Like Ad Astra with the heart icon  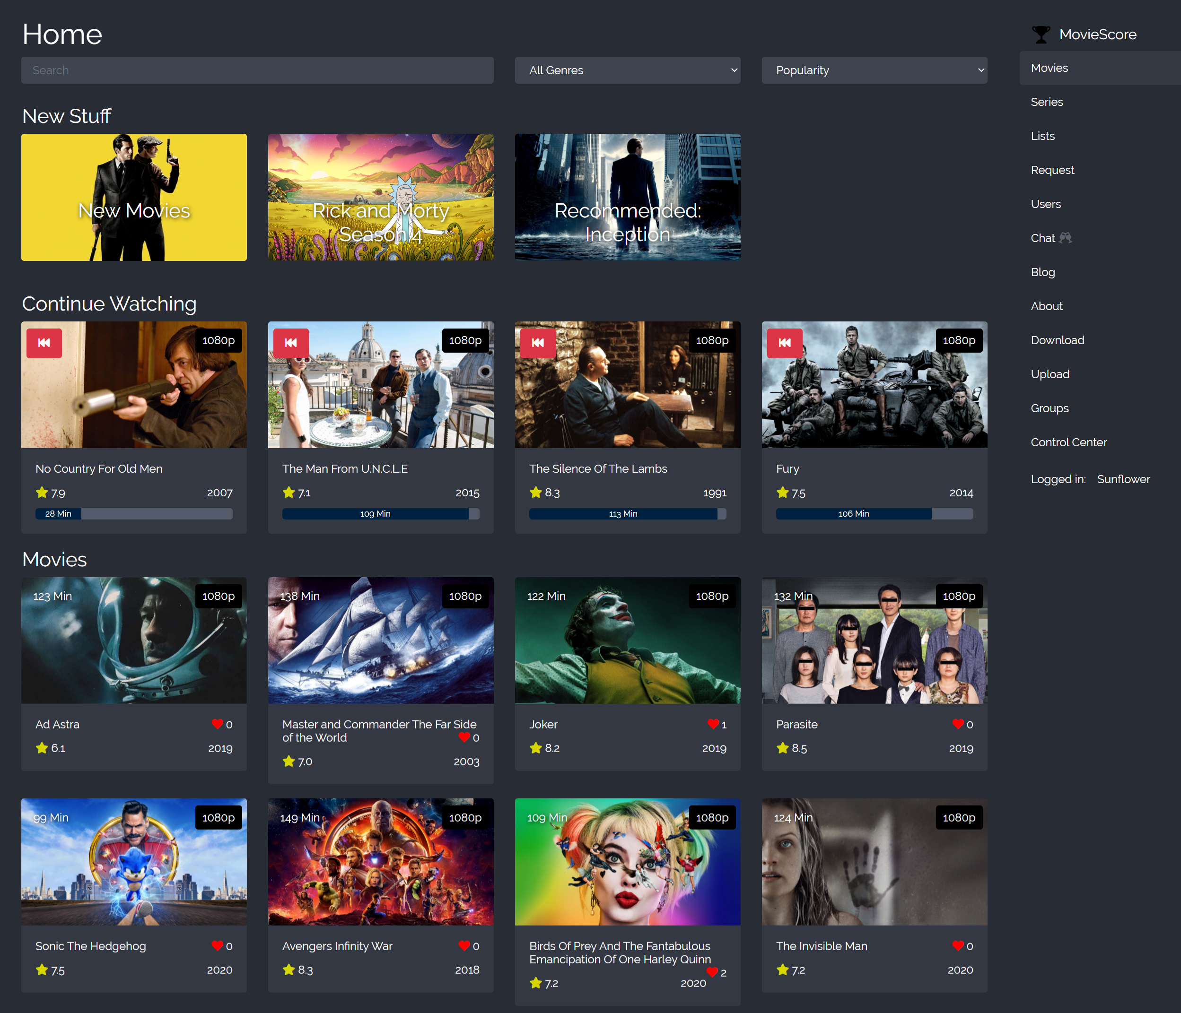coord(217,724)
